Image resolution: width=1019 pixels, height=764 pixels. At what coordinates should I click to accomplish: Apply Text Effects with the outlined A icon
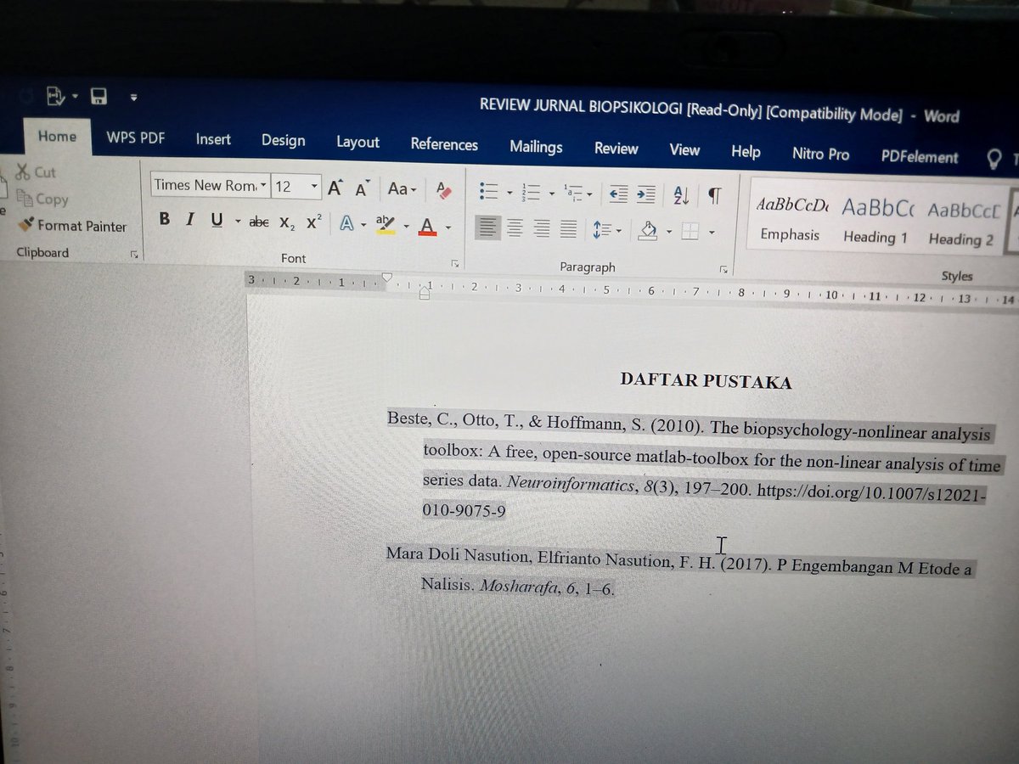[x=346, y=224]
